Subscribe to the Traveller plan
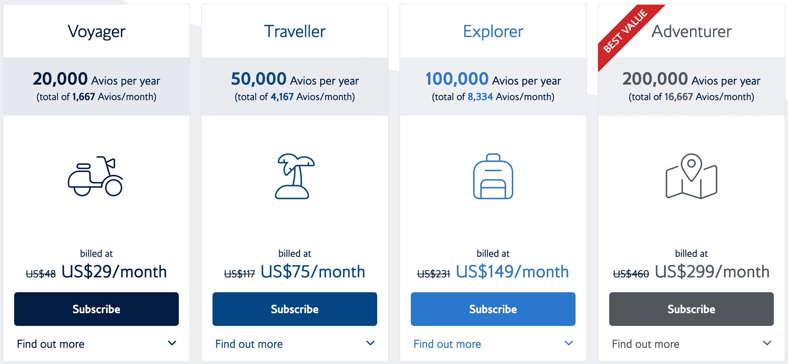Screen dimensions: 788x364 point(295,309)
